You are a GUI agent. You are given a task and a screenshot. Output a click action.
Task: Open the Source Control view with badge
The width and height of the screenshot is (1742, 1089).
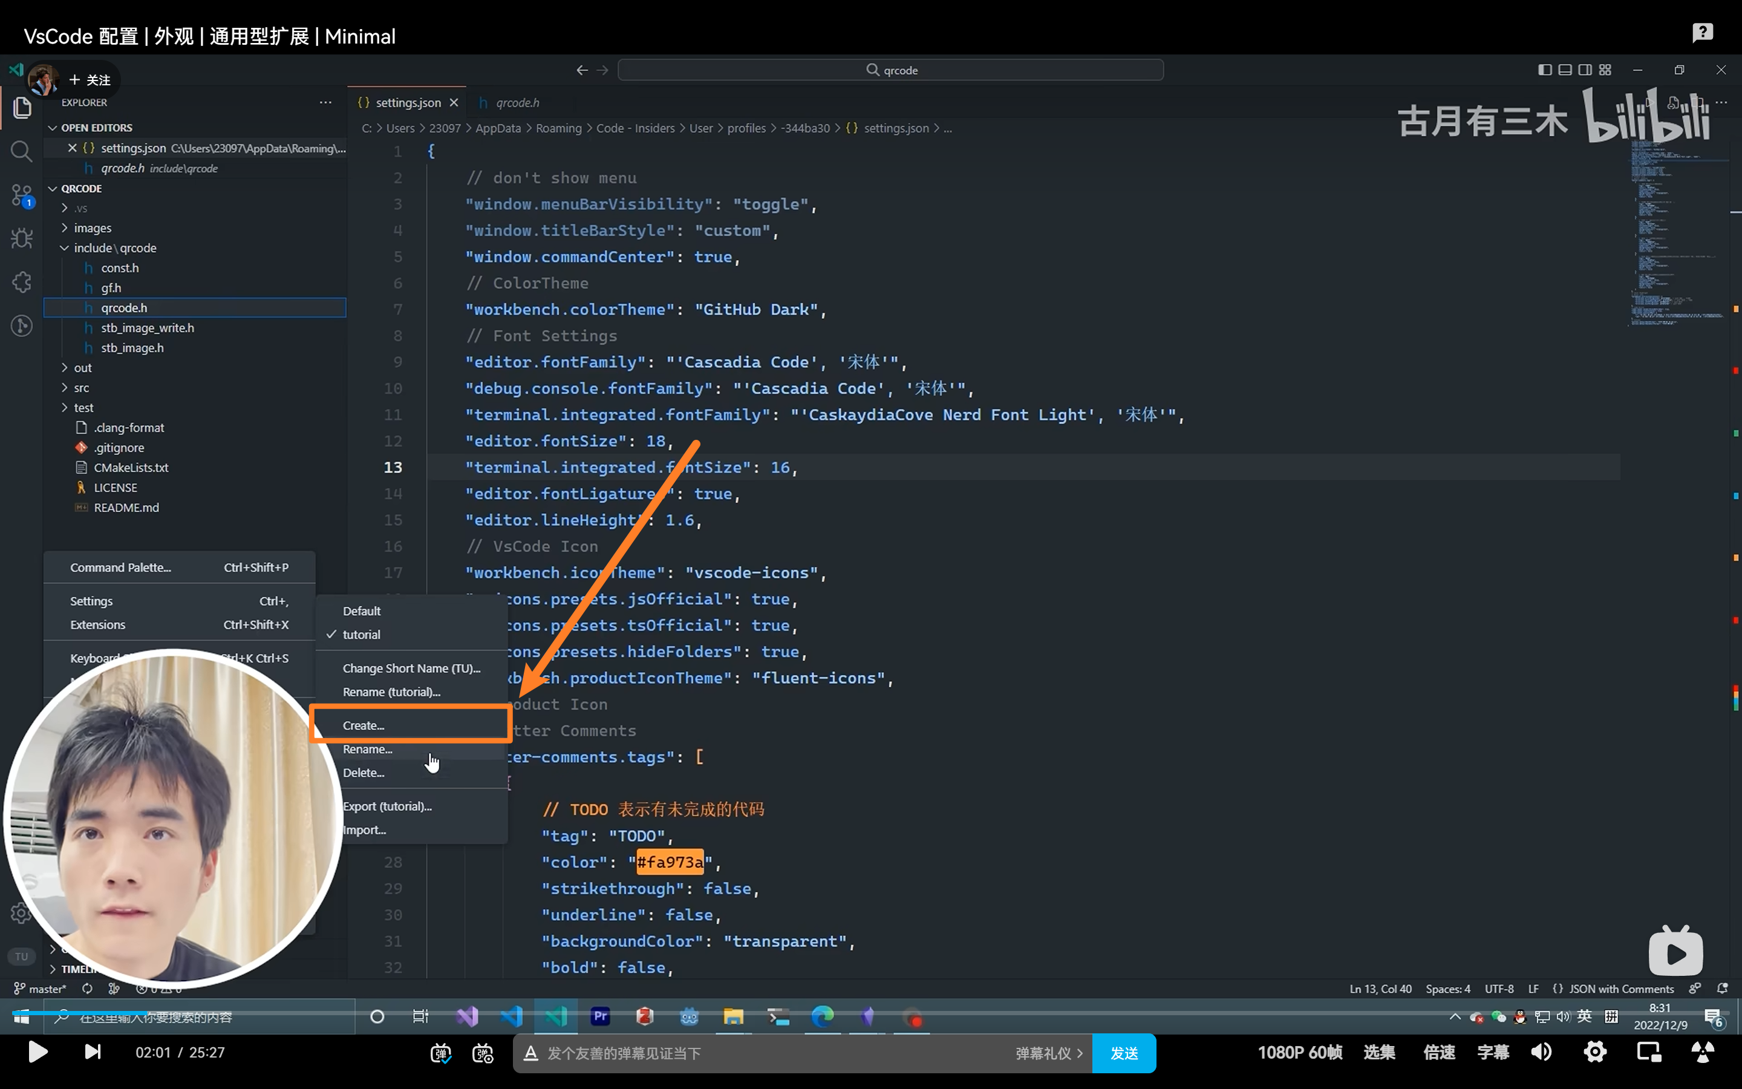point(22,195)
